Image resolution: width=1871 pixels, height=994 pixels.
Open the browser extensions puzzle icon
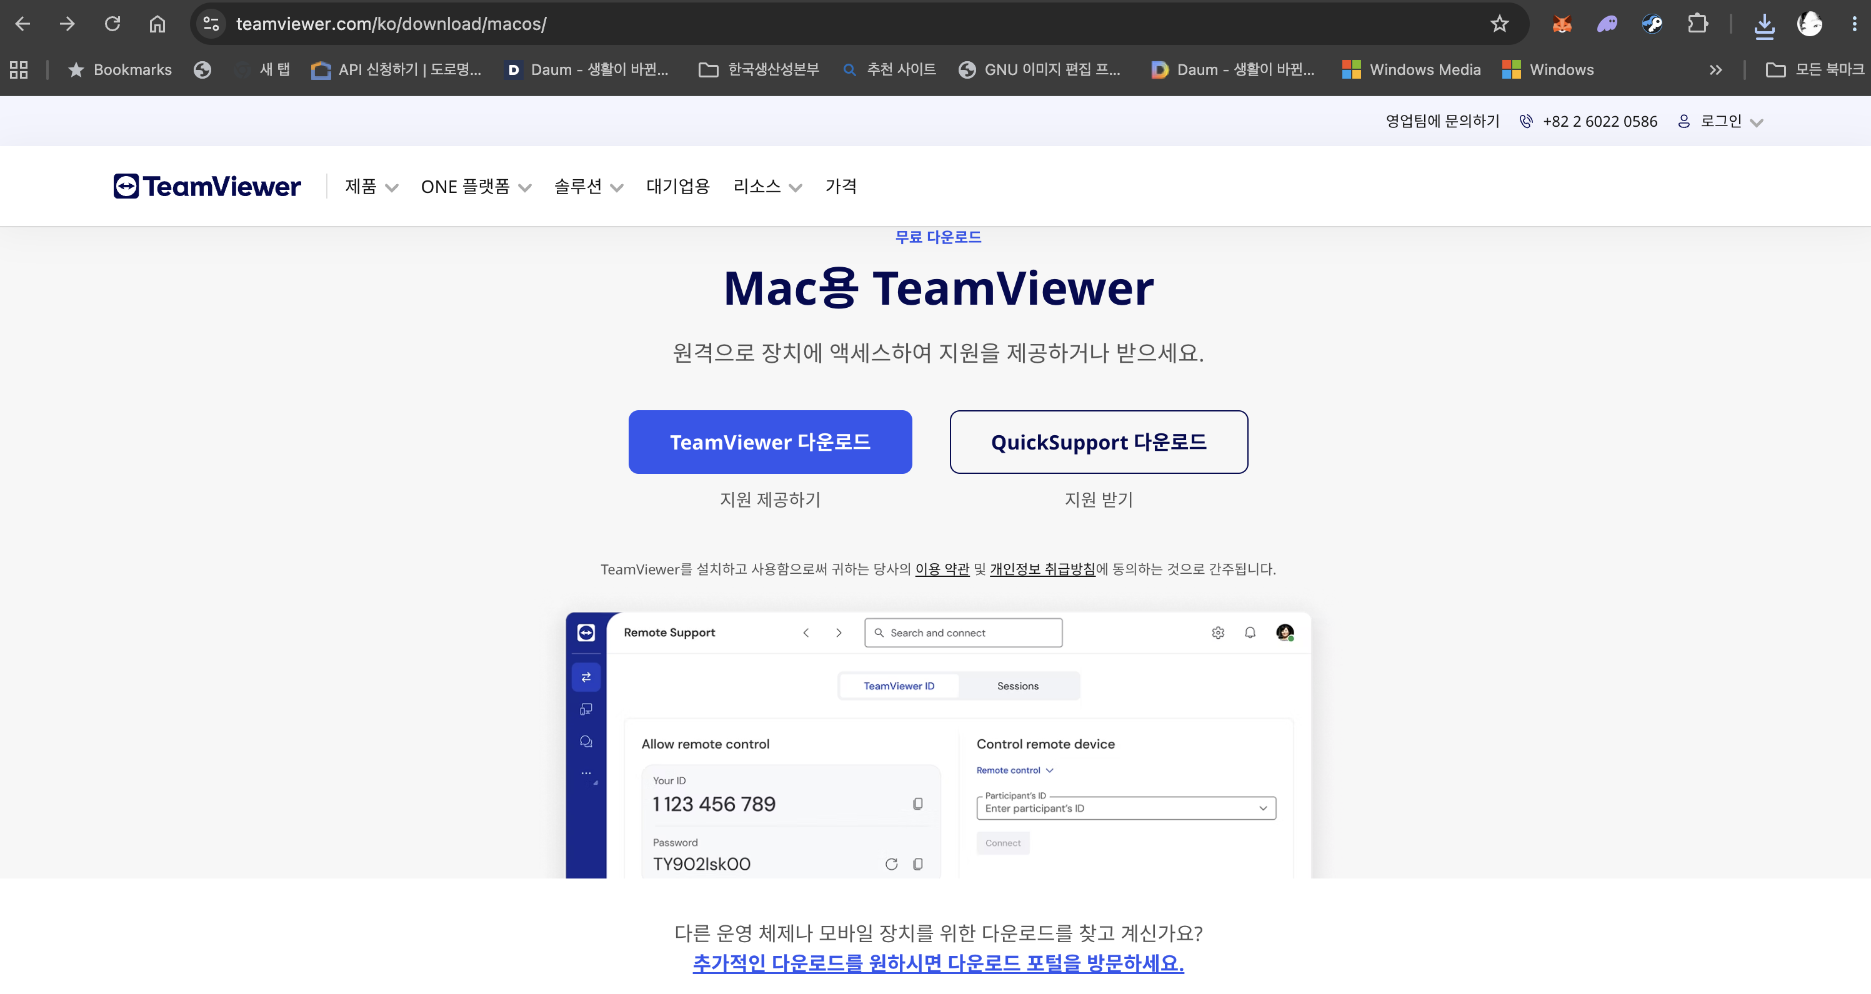tap(1697, 24)
